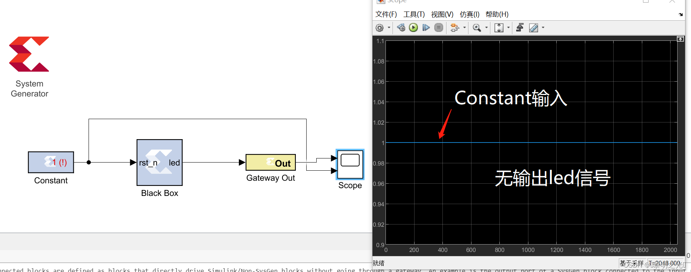Screen dimensions: 691x272
Task: Open the triggers icon in Scope toolbar
Action: [x=520, y=28]
